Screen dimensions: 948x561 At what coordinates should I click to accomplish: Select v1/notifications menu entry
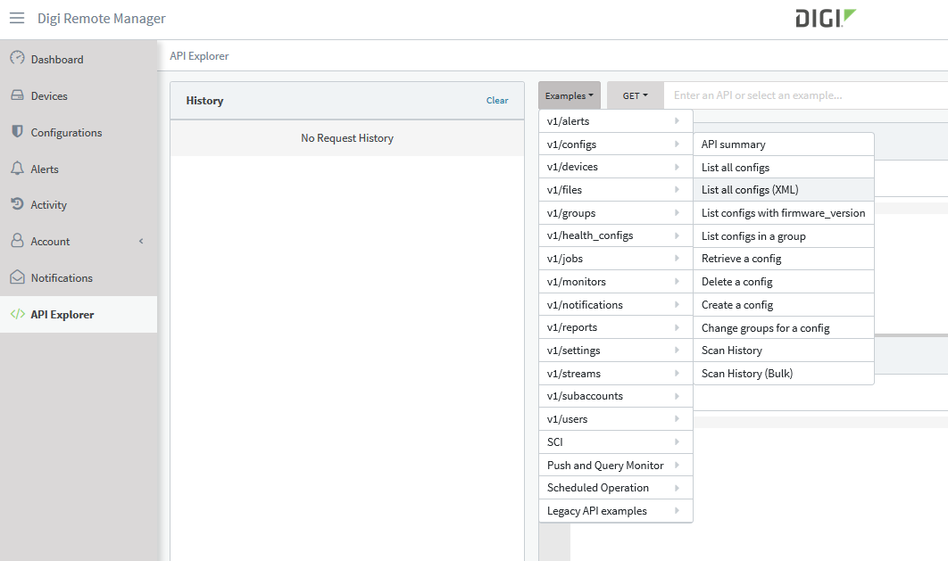615,305
